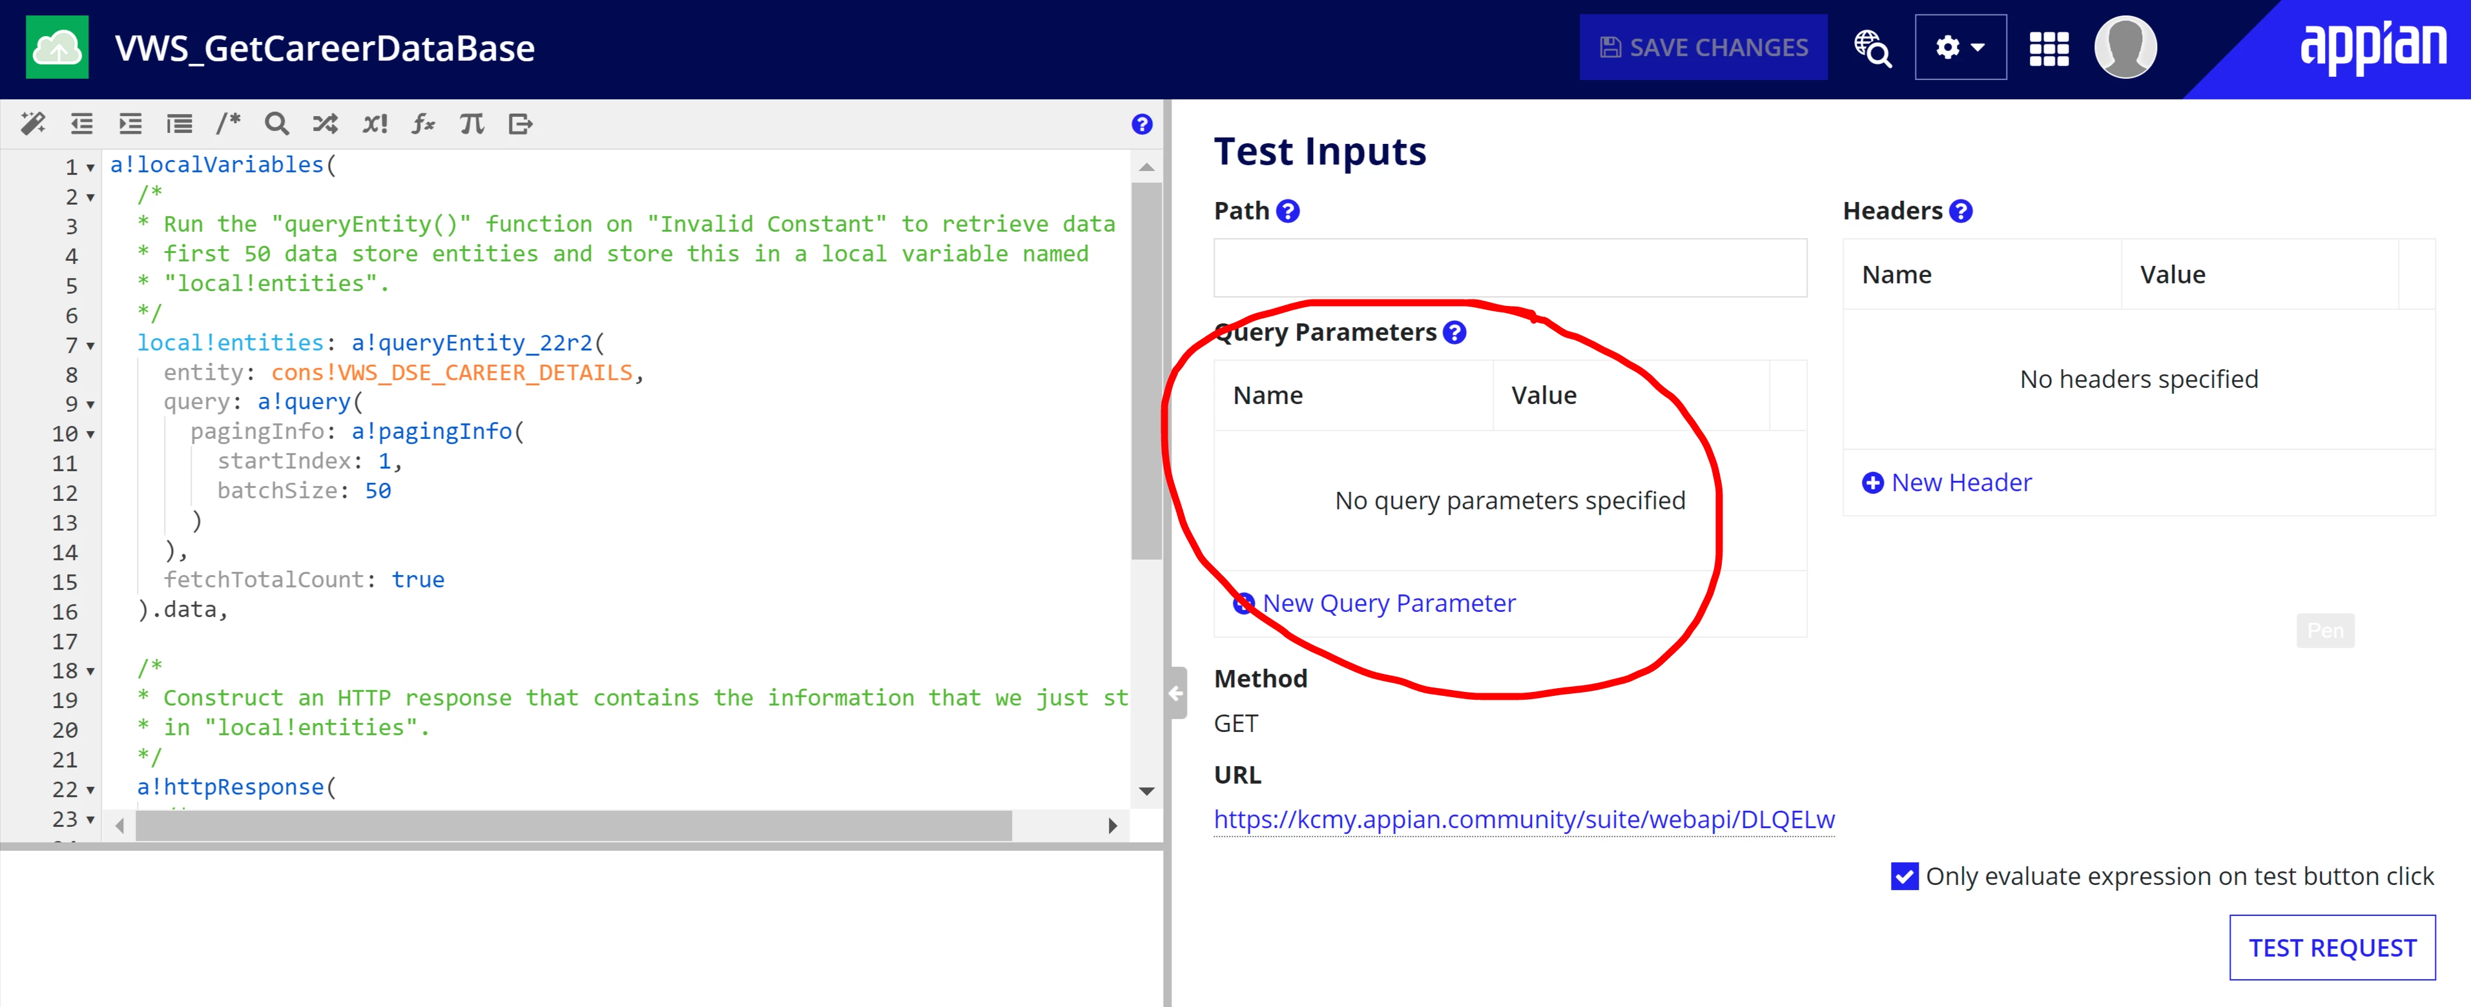Open the gear settings dropdown
The image size is (2471, 1007).
pos(1959,47)
